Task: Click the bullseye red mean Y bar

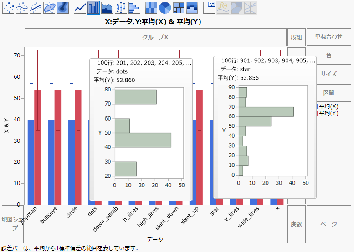Action: (x=58, y=147)
